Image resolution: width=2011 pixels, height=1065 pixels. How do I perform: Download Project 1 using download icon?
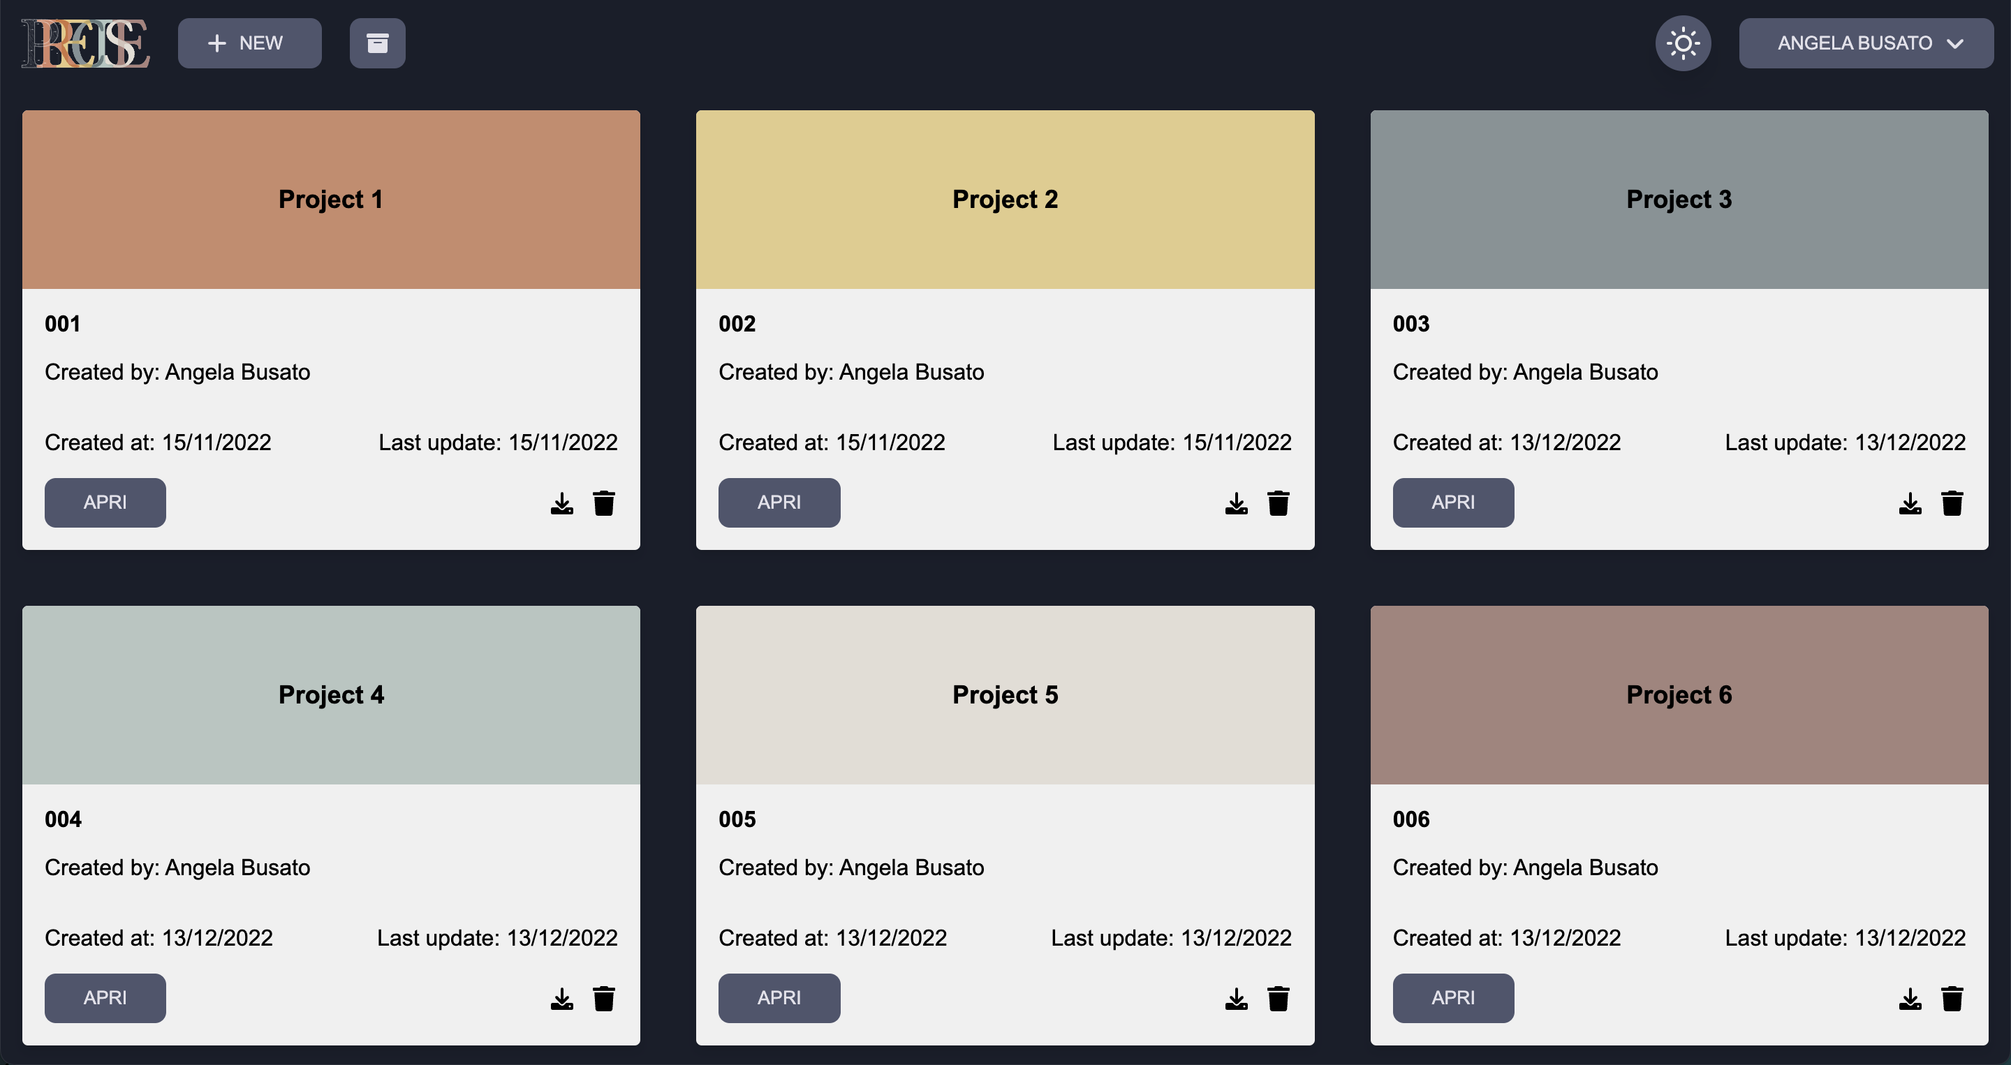(561, 503)
